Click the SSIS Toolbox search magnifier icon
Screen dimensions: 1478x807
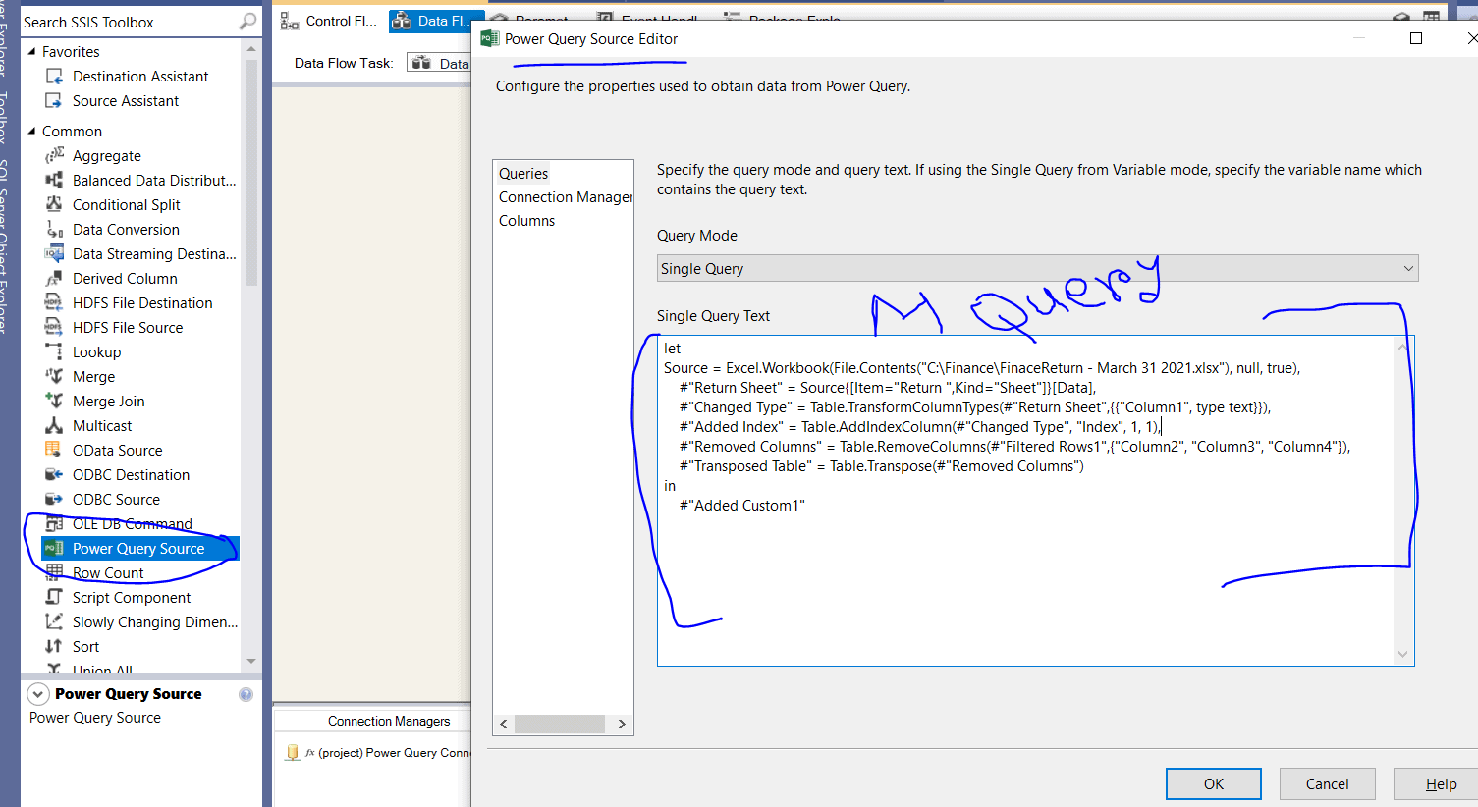(x=248, y=22)
